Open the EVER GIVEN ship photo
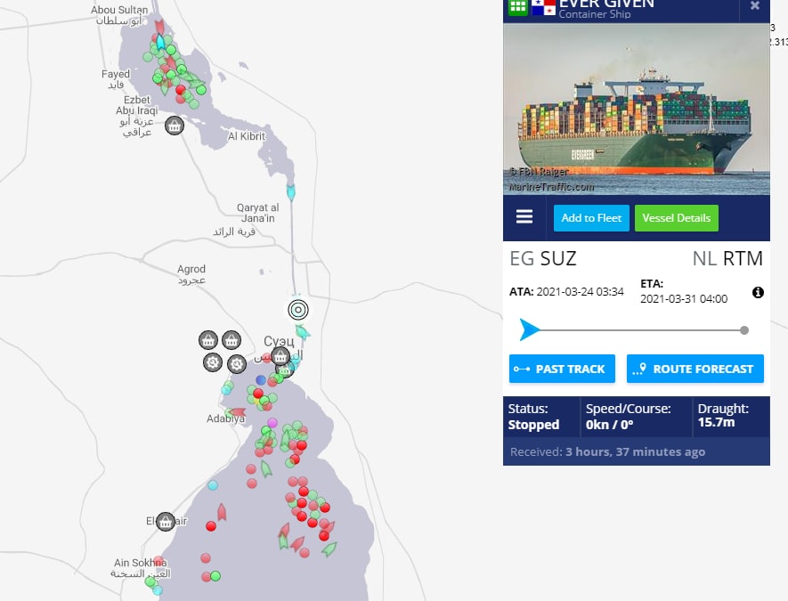The width and height of the screenshot is (788, 601). pyautogui.click(x=637, y=109)
